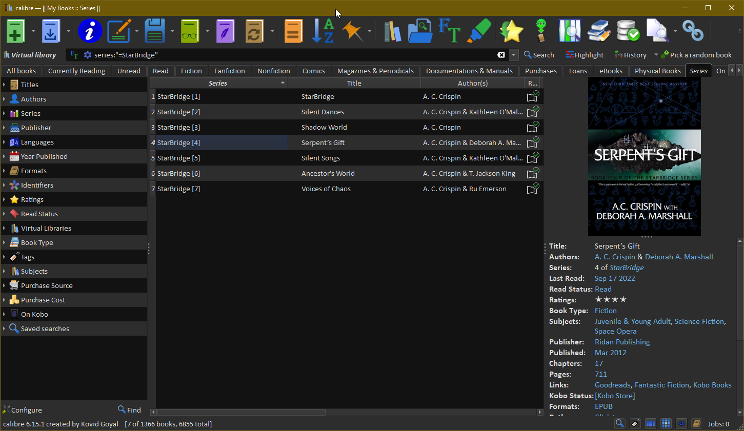744x431 pixels.
Task: Click the bookshelf with magnifying glass icon
Action: click(x=570, y=31)
